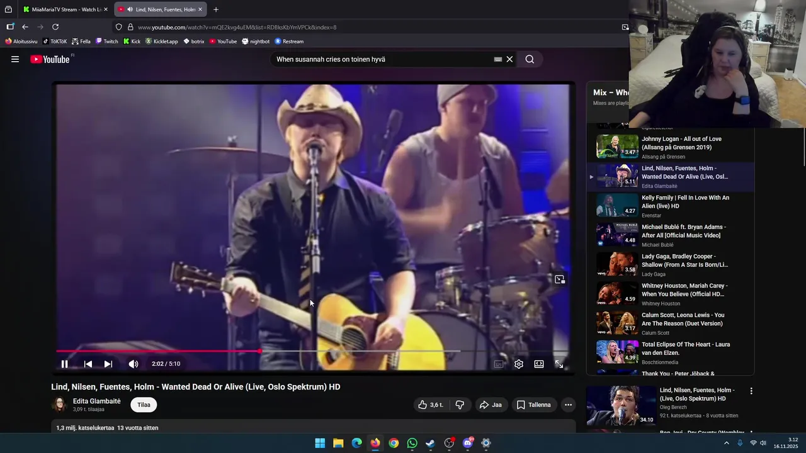Viewport: 806px width, 453px height.
Task: Open the Kick bookmark
Action: pyautogui.click(x=132, y=42)
